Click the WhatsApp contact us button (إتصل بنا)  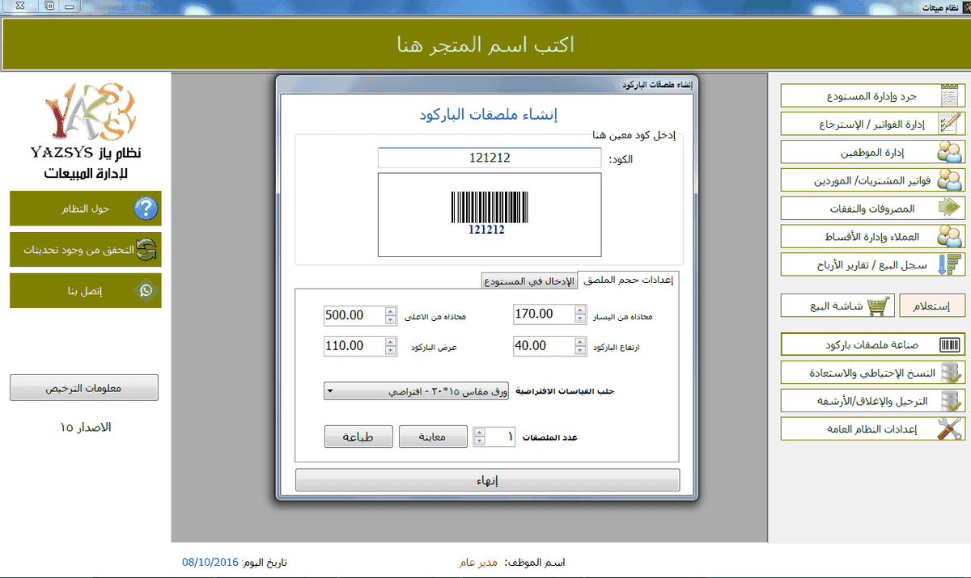tap(86, 290)
